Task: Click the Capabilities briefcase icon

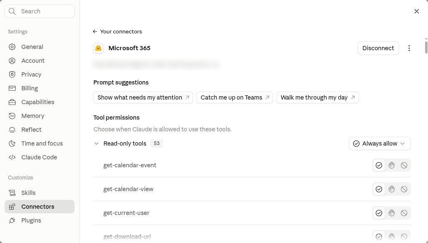Action: [12, 102]
